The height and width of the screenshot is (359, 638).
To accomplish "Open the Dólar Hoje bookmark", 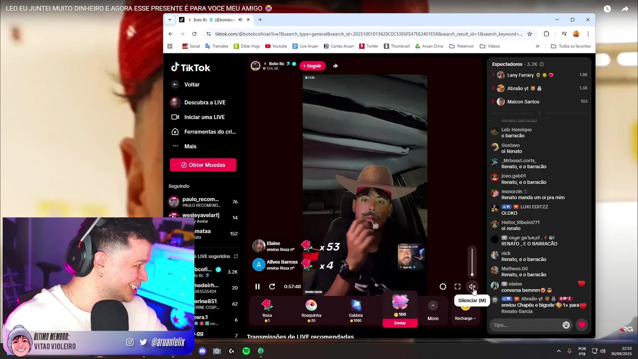I will point(247,46).
